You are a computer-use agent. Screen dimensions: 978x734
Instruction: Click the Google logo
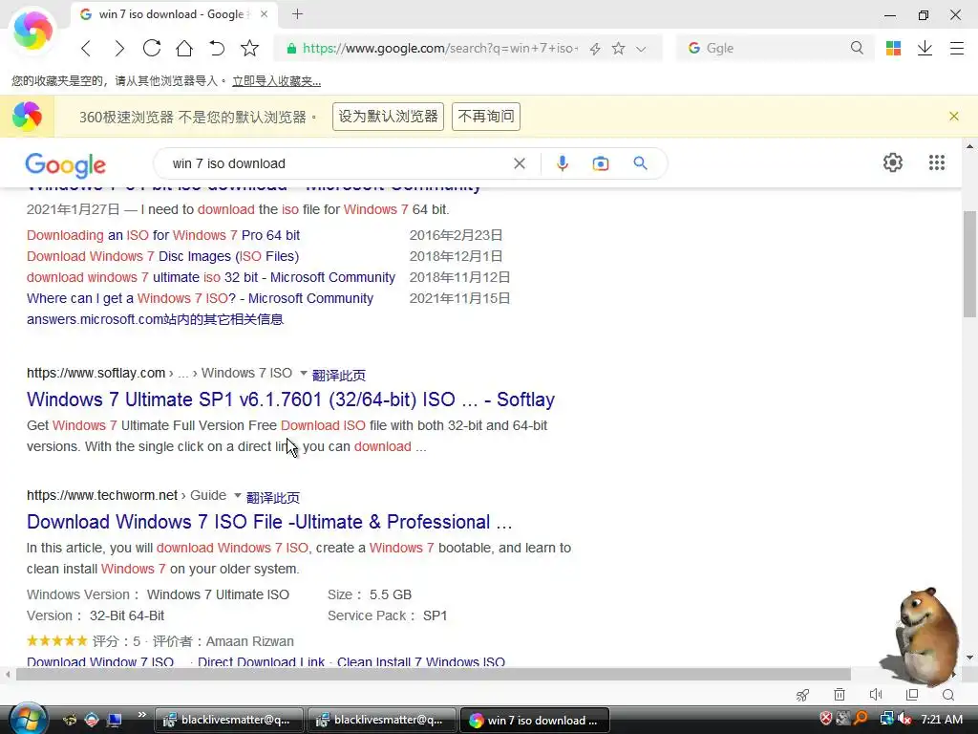click(66, 164)
